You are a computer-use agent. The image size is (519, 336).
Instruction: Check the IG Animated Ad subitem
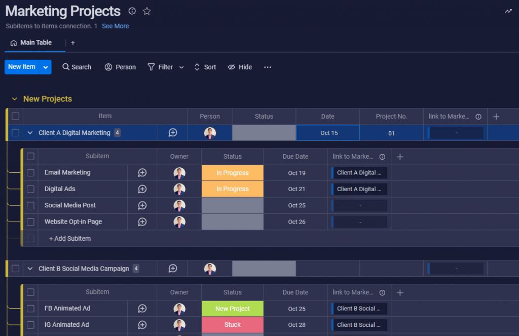click(x=30, y=325)
